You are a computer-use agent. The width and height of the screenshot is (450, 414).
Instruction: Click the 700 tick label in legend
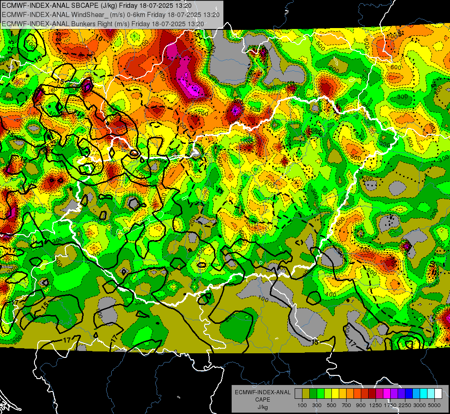click(x=347, y=405)
